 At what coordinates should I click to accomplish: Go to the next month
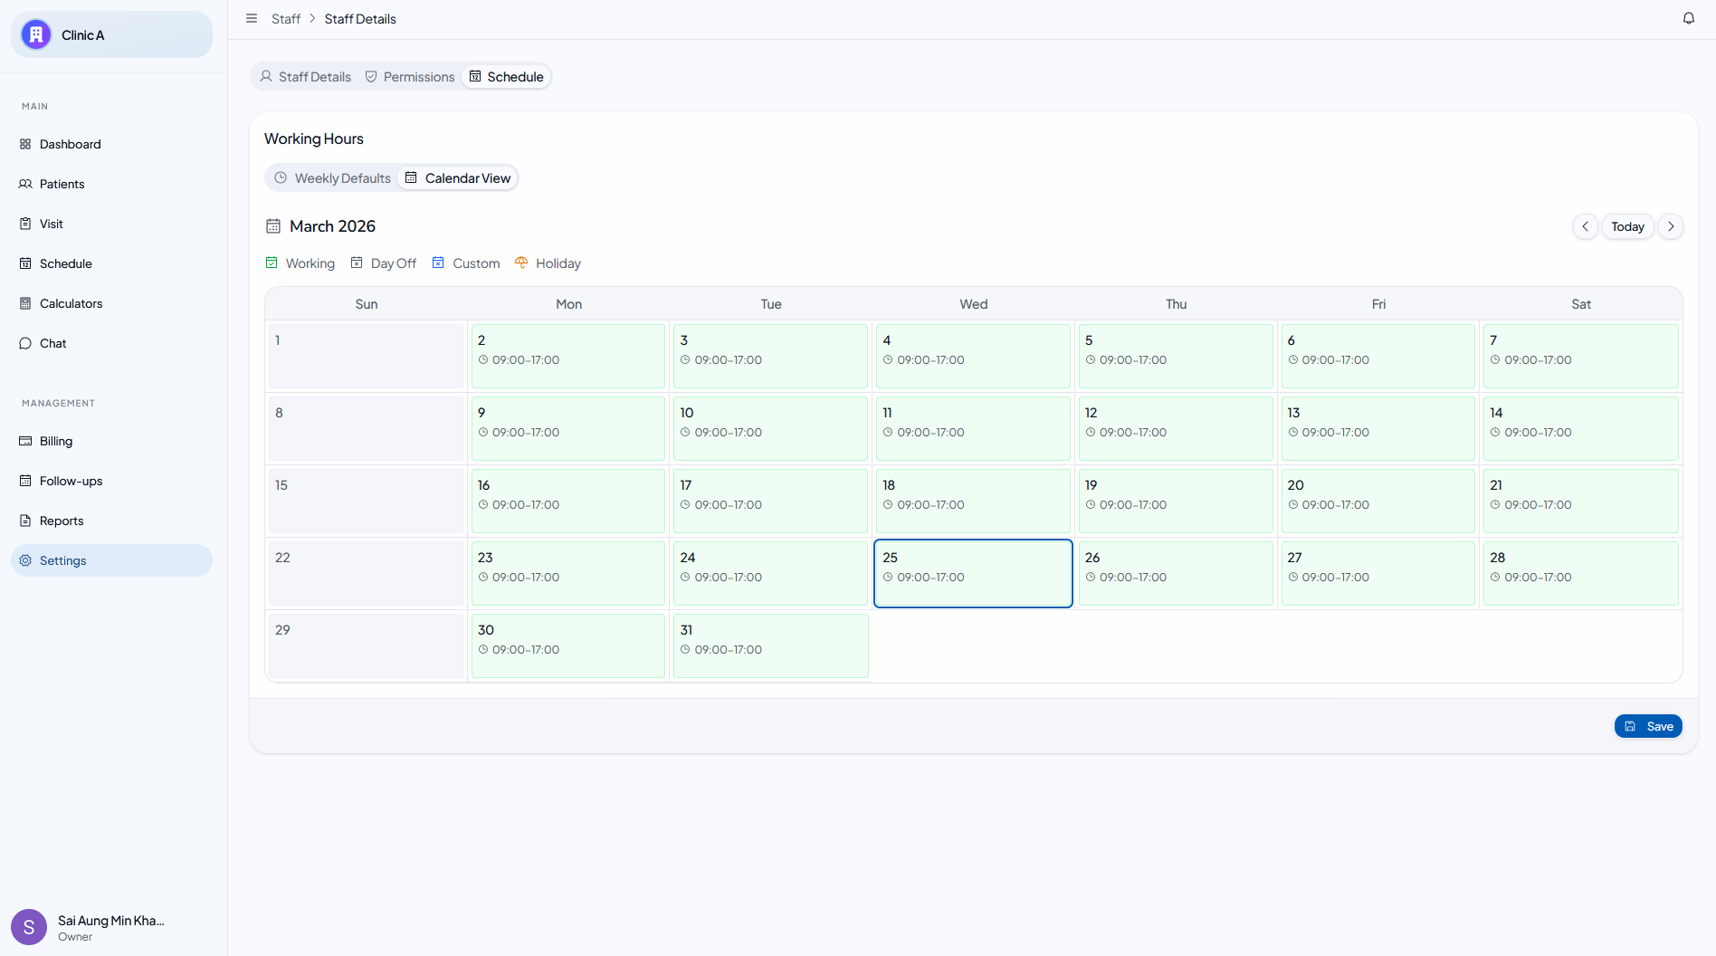(x=1671, y=226)
